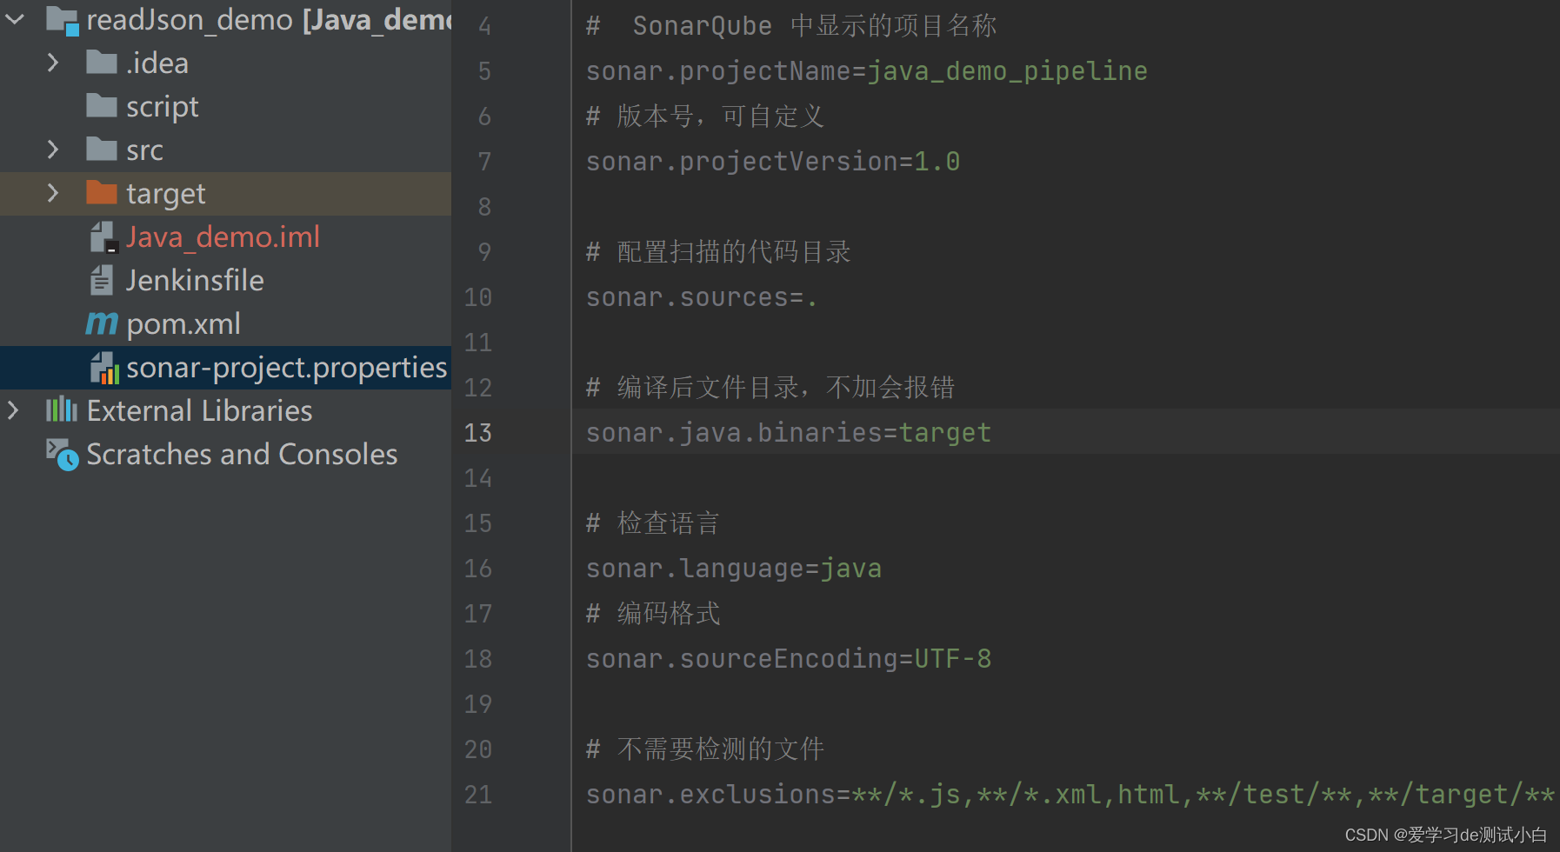Click the comment on line 6
1560x852 pixels.
(x=705, y=116)
